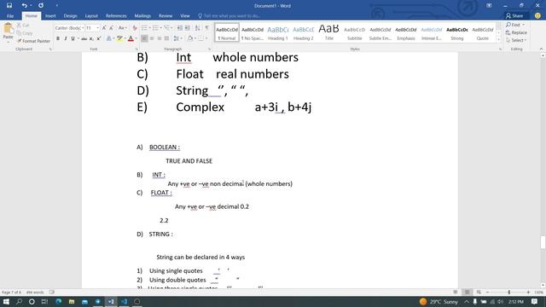Screen dimensions: 546x307
Task: Click the Find button
Action: [515, 25]
